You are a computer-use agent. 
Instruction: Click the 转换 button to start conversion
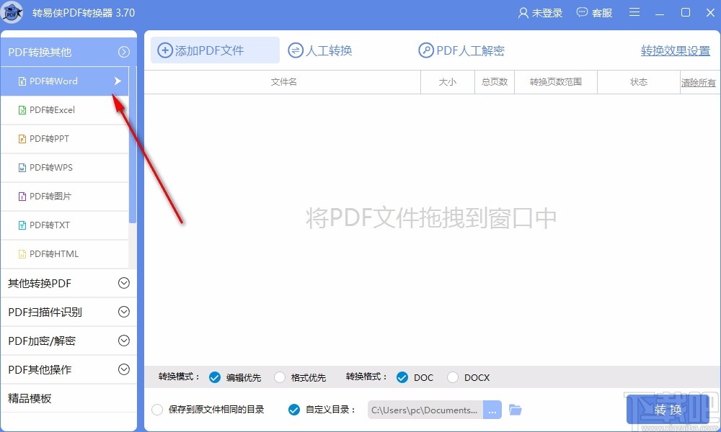pos(667,409)
